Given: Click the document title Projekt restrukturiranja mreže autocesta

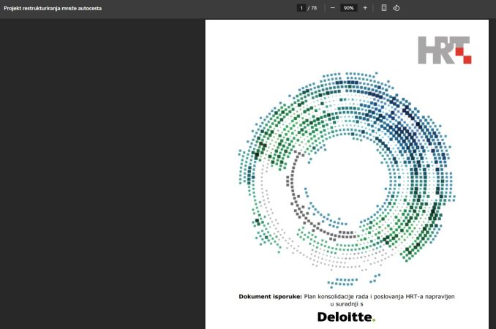Looking at the screenshot, I should (53, 8).
